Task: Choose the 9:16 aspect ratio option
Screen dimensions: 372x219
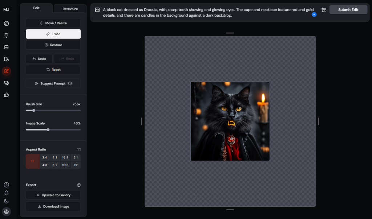Action: (65, 165)
